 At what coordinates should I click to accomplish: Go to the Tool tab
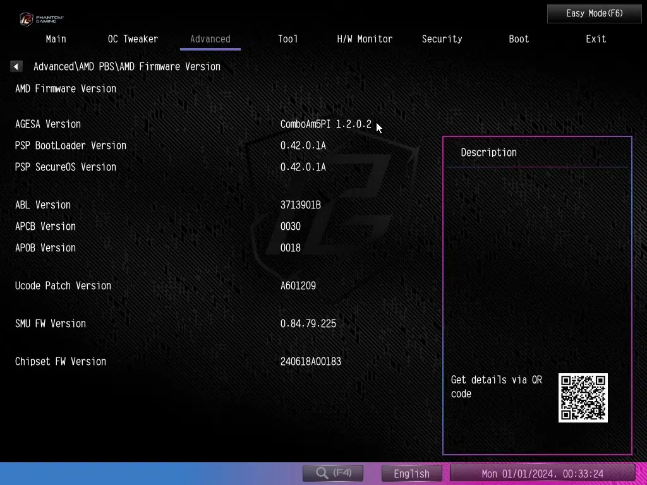tap(287, 39)
